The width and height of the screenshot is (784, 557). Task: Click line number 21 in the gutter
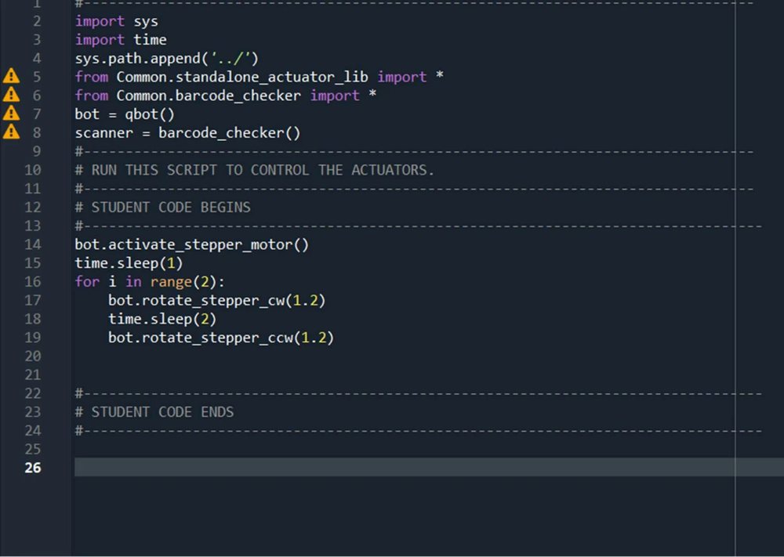pyautogui.click(x=32, y=374)
